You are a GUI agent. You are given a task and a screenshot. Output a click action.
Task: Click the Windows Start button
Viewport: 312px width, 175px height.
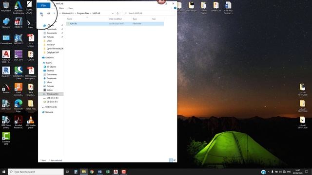click(4, 172)
